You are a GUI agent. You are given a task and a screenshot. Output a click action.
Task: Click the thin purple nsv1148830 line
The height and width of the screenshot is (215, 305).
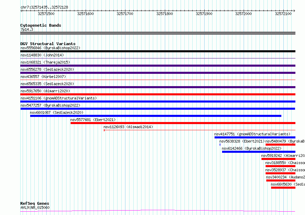(158, 58)
